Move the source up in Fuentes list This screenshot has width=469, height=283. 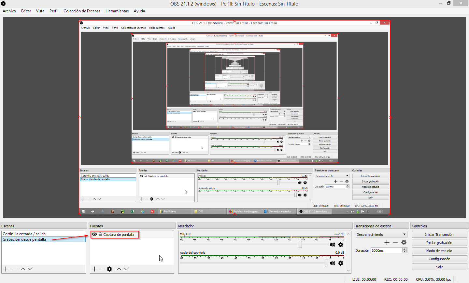(x=119, y=269)
